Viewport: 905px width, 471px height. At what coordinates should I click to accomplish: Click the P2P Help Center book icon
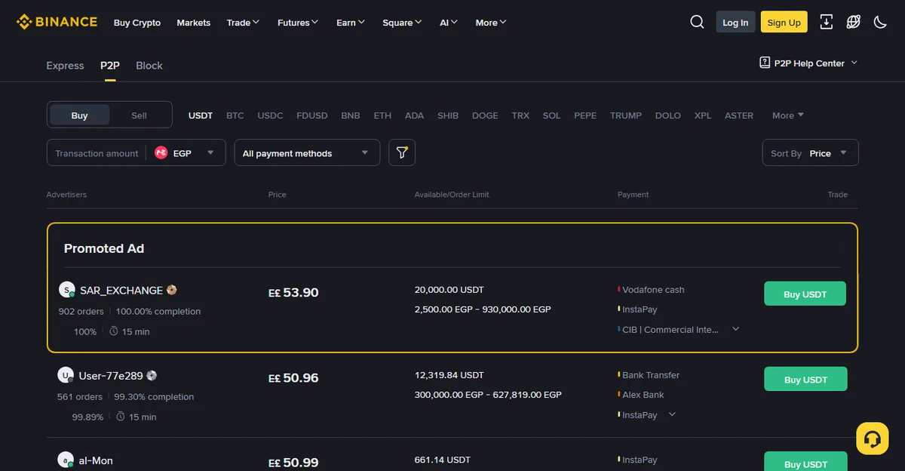[x=765, y=63]
